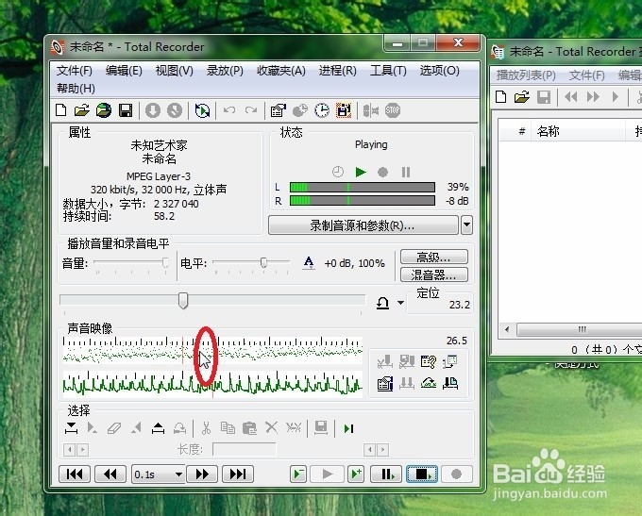Viewport: 642px width, 516px height.
Task: Click the 播放列表(P) menu in second window
Action: (526, 75)
